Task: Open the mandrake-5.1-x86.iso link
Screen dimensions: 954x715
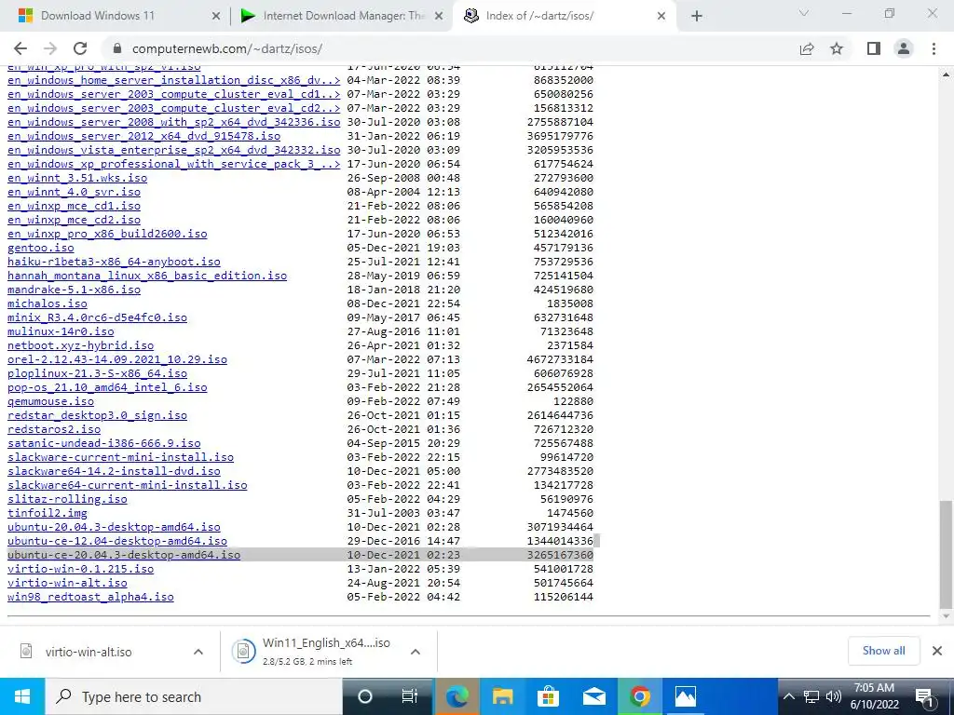Action: pos(74,290)
